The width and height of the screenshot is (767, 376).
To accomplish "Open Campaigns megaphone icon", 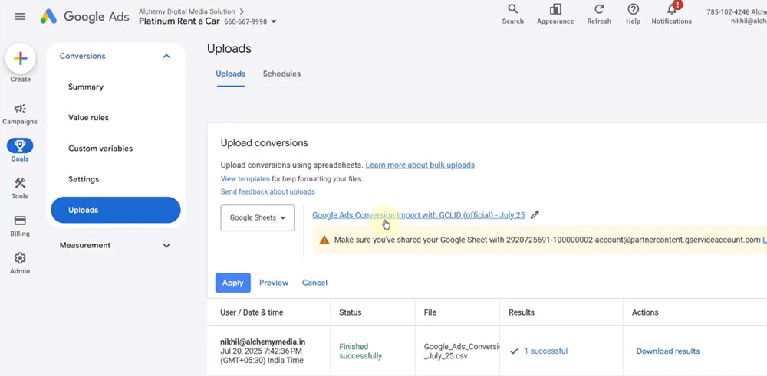I will pos(20,109).
